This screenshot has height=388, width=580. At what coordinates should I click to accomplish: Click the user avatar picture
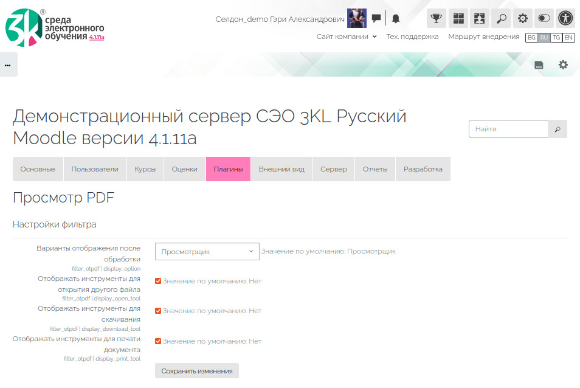[x=357, y=18]
